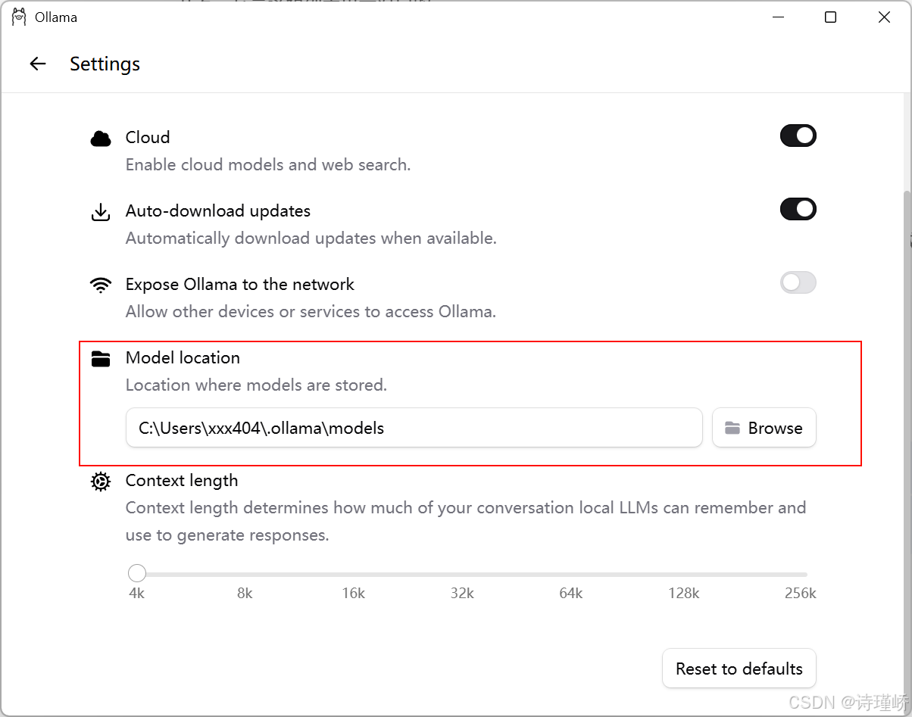Click the Model location folder icon

[100, 358]
